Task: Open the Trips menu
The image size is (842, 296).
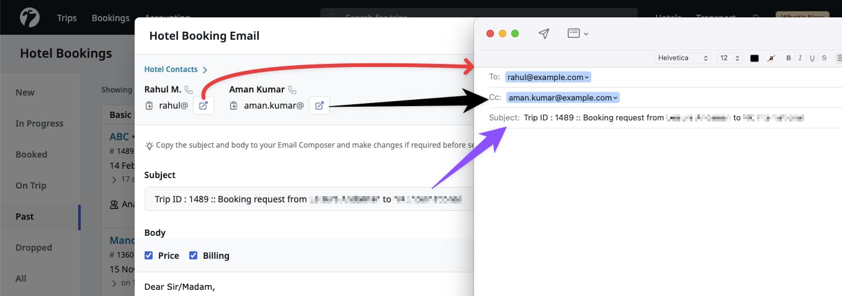Action: point(66,18)
